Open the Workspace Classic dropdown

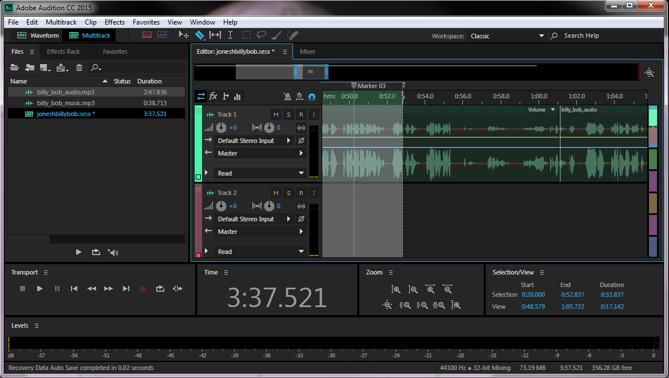[x=506, y=36]
